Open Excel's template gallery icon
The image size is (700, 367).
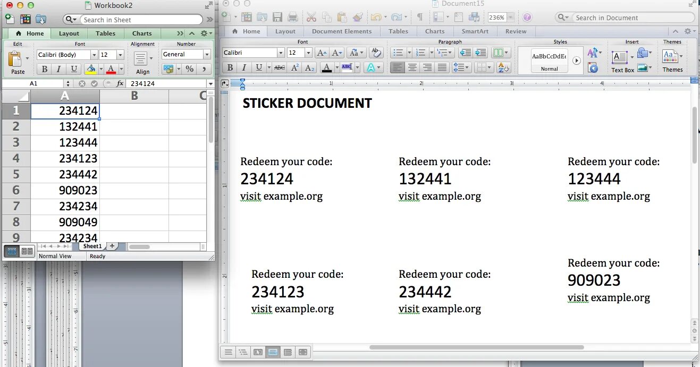point(25,19)
